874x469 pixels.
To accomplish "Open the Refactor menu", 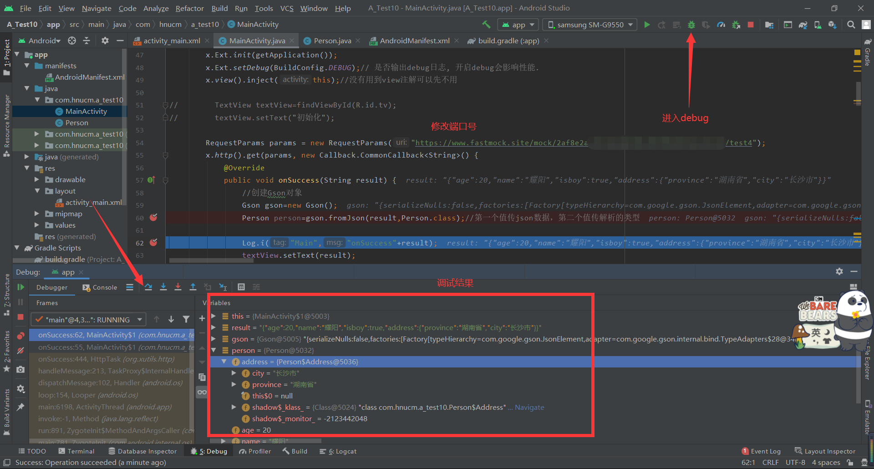I will point(189,8).
